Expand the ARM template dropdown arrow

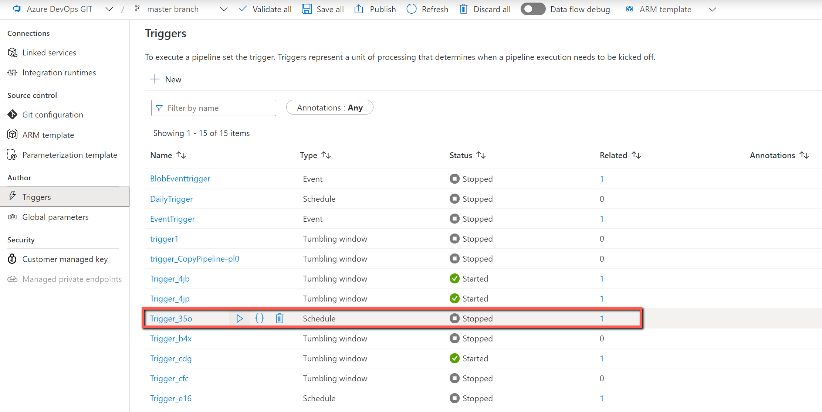[x=713, y=10]
